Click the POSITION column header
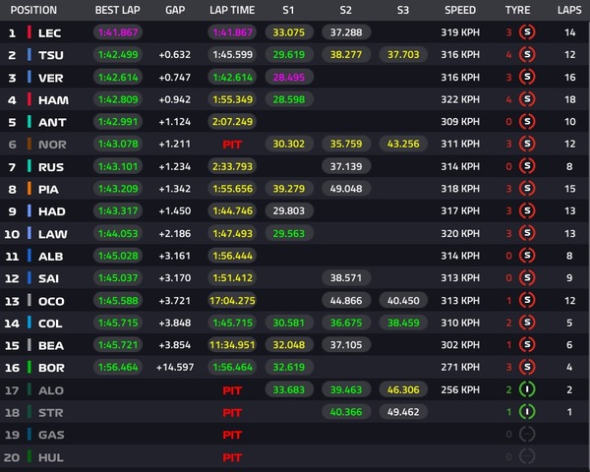The height and width of the screenshot is (472, 590). (x=34, y=11)
